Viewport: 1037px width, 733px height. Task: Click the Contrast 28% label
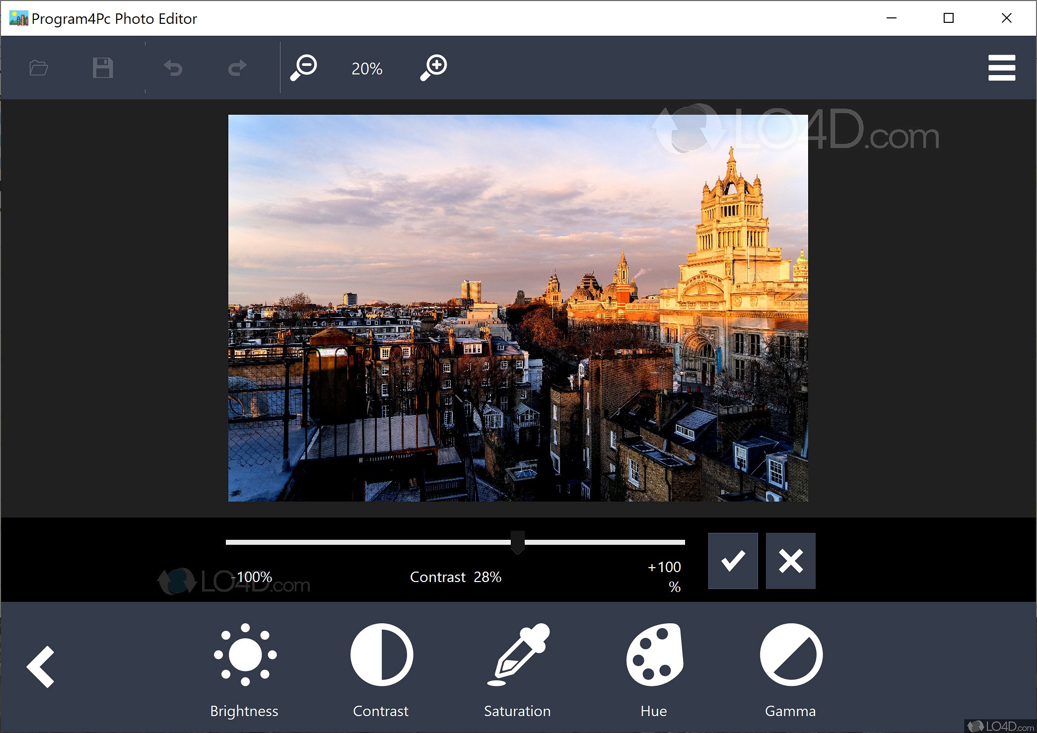pyautogui.click(x=455, y=577)
